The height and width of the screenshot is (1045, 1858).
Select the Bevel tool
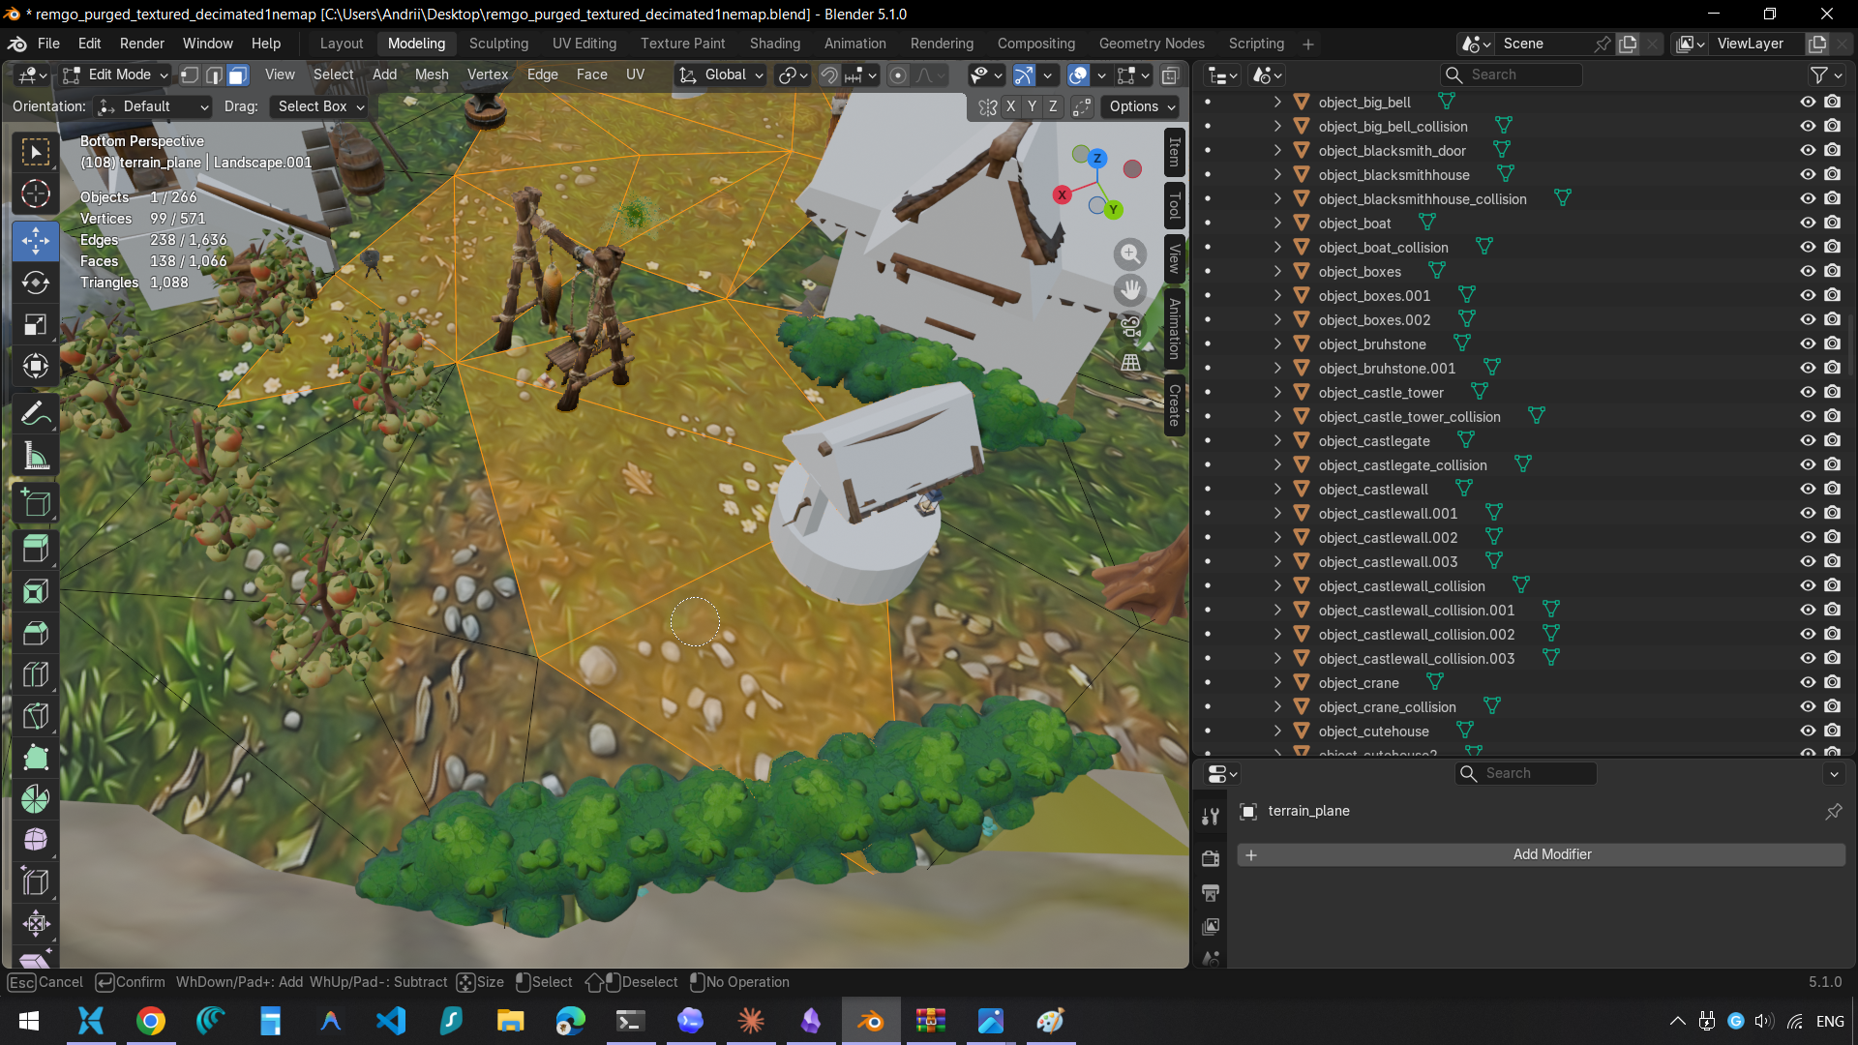[36, 633]
